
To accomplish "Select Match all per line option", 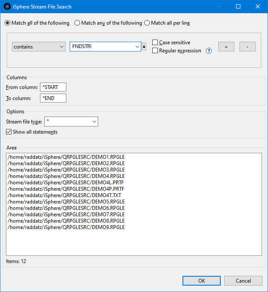I will coord(167,23).
